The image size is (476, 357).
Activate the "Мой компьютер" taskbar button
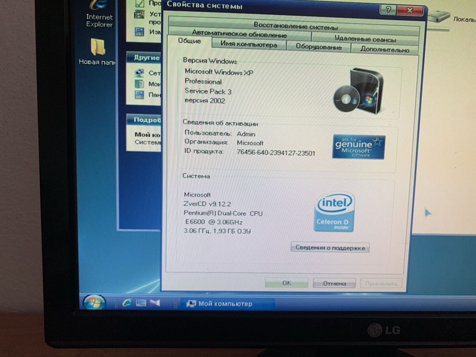click(x=228, y=304)
